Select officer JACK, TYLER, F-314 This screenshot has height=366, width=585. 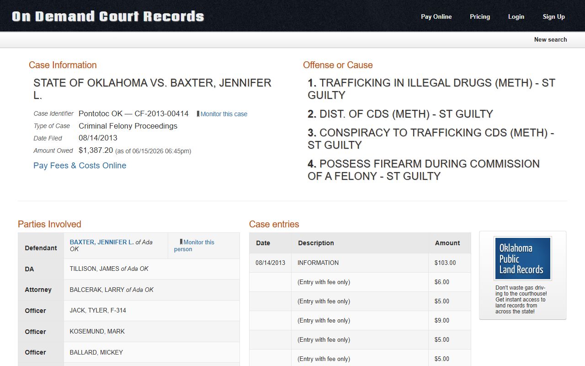click(98, 310)
